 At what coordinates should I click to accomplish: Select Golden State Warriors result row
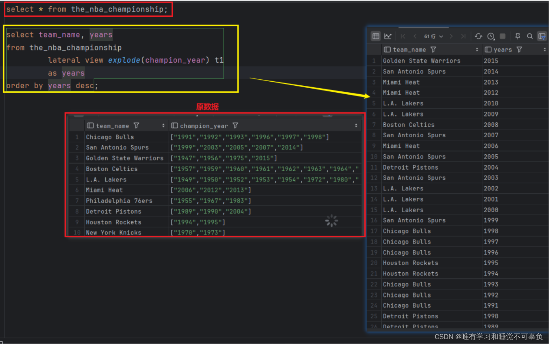[x=421, y=60]
